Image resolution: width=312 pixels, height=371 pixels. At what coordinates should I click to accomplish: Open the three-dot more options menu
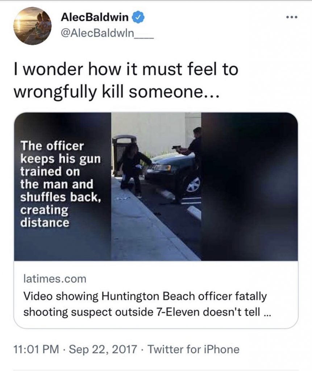tap(291, 17)
